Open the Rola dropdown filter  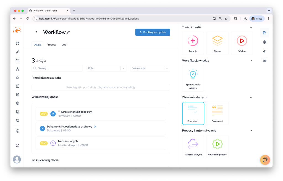point(106,68)
